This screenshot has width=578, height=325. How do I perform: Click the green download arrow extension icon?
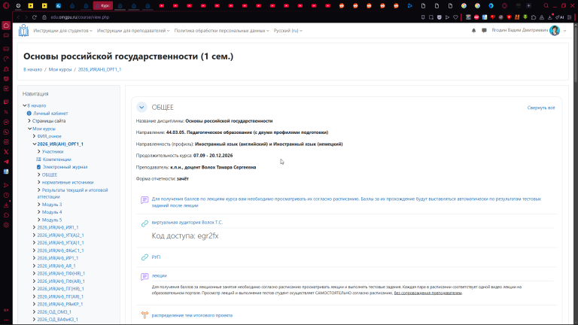point(525,17)
